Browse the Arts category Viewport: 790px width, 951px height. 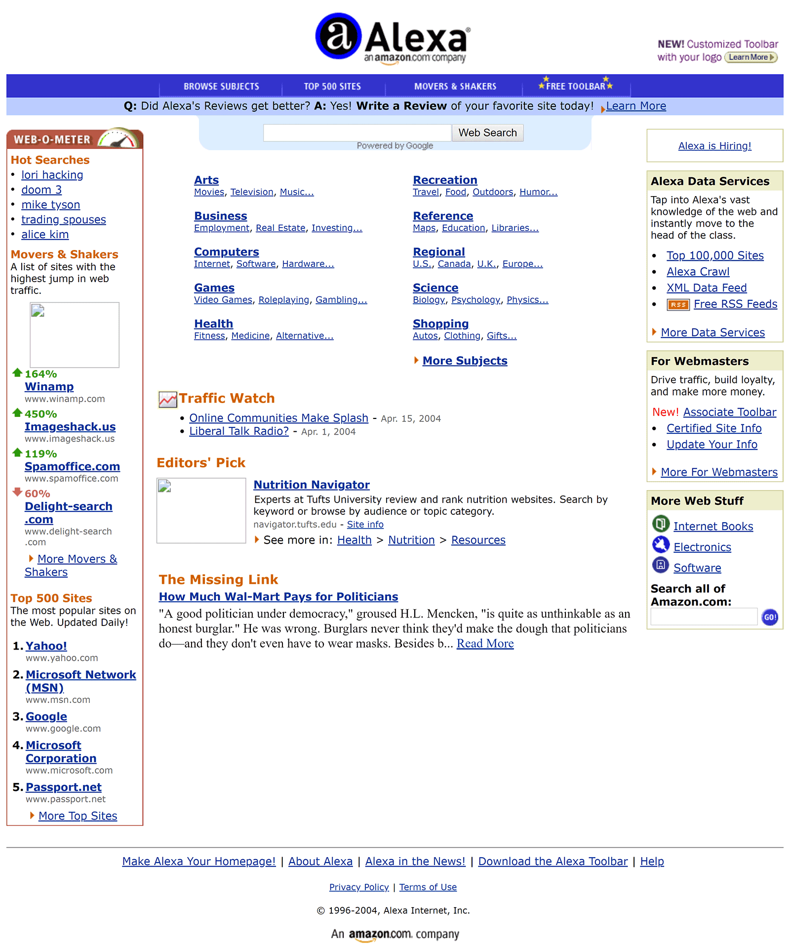click(x=206, y=180)
